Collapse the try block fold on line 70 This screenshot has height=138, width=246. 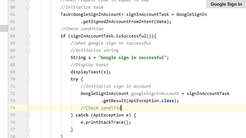click(x=28, y=79)
